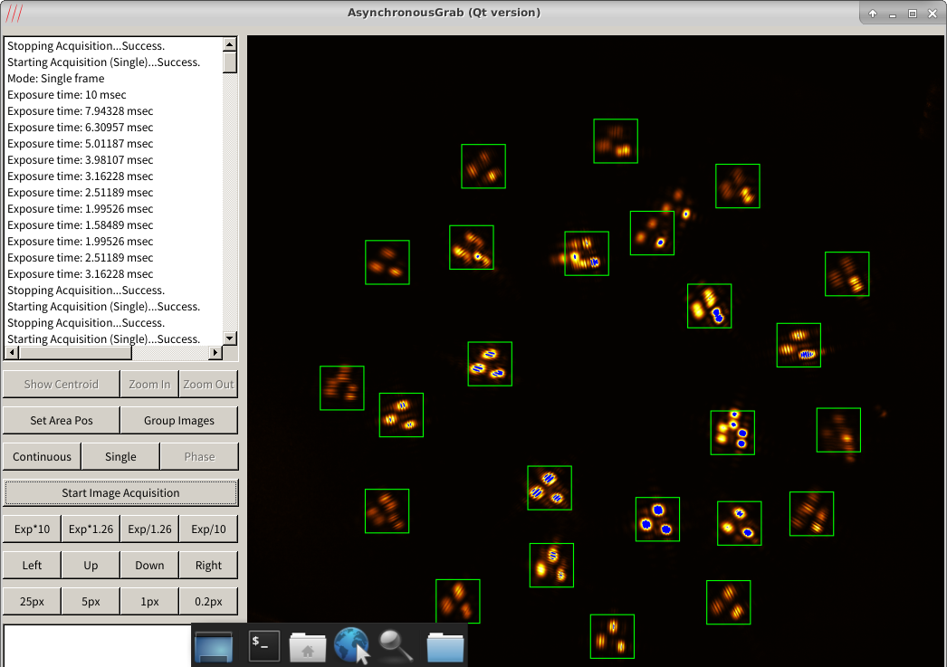The height and width of the screenshot is (667, 947).
Task: Multiply exposure with Exp*10
Action: pyautogui.click(x=32, y=529)
